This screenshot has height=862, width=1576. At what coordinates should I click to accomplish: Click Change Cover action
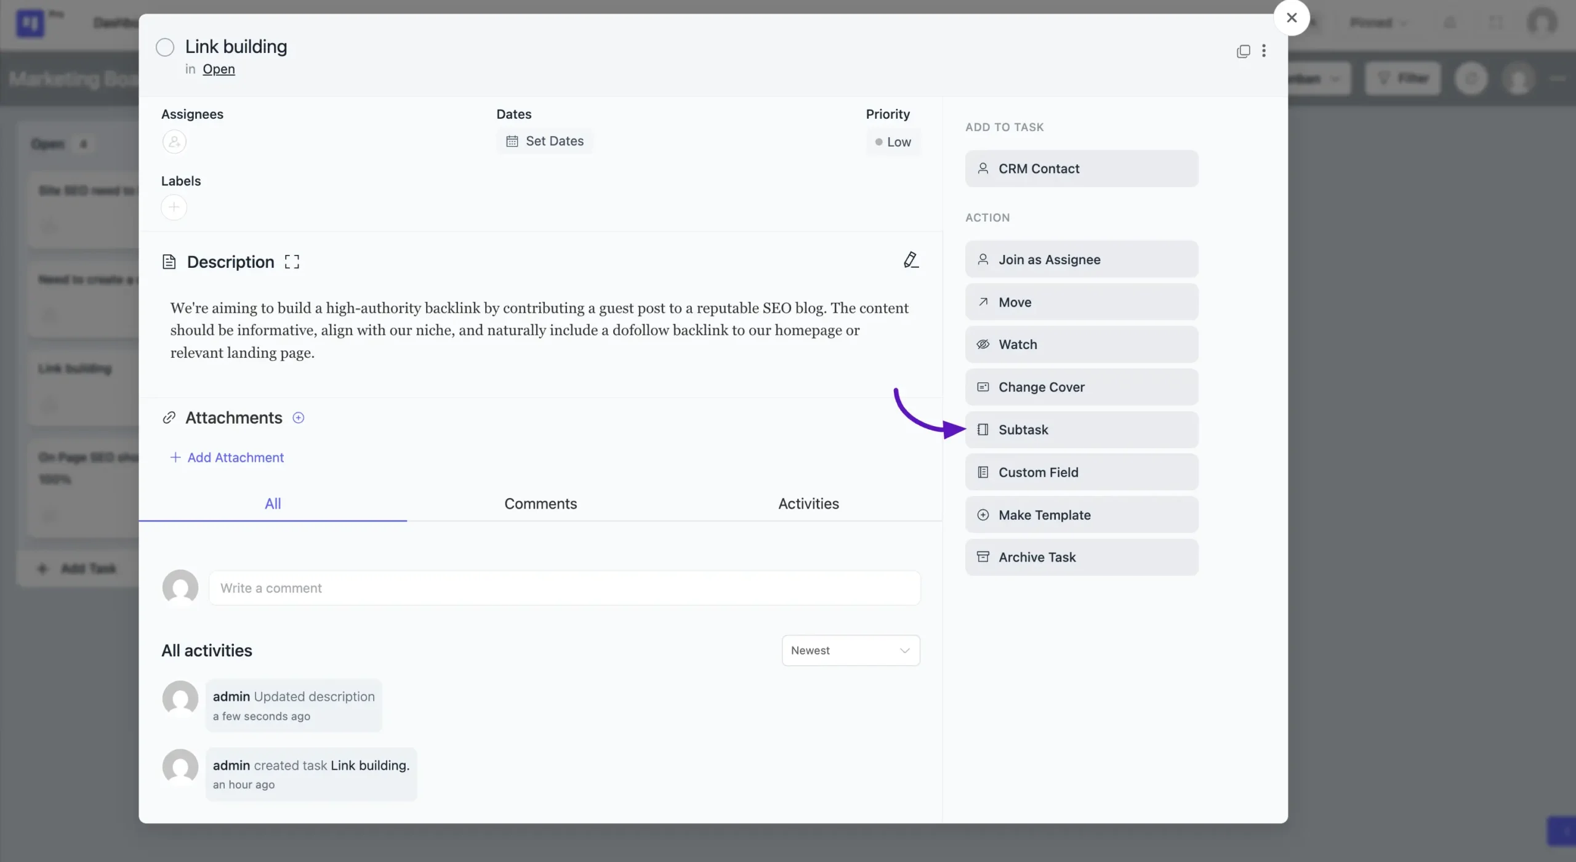[1082, 387]
